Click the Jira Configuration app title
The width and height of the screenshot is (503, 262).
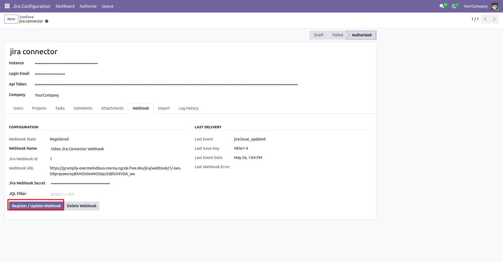click(32, 6)
